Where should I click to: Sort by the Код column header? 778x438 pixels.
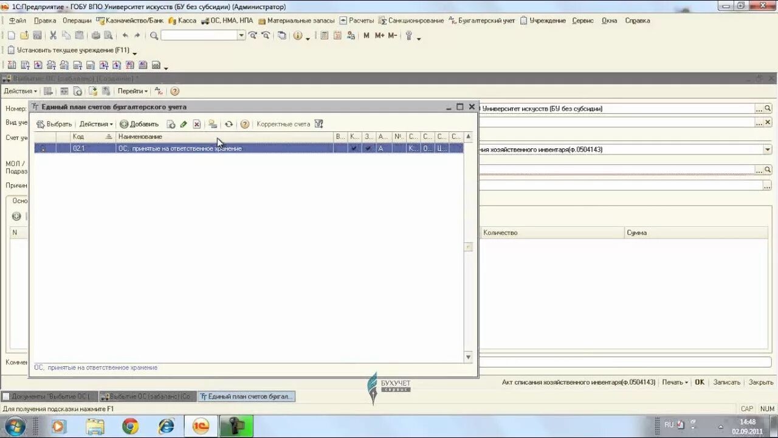92,137
